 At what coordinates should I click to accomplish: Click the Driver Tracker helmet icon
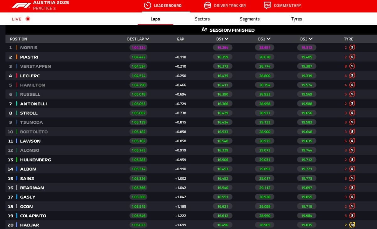click(x=207, y=5)
